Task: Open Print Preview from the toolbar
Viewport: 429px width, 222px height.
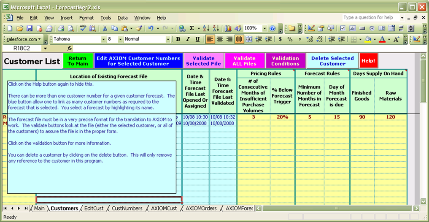Action: click(71, 28)
